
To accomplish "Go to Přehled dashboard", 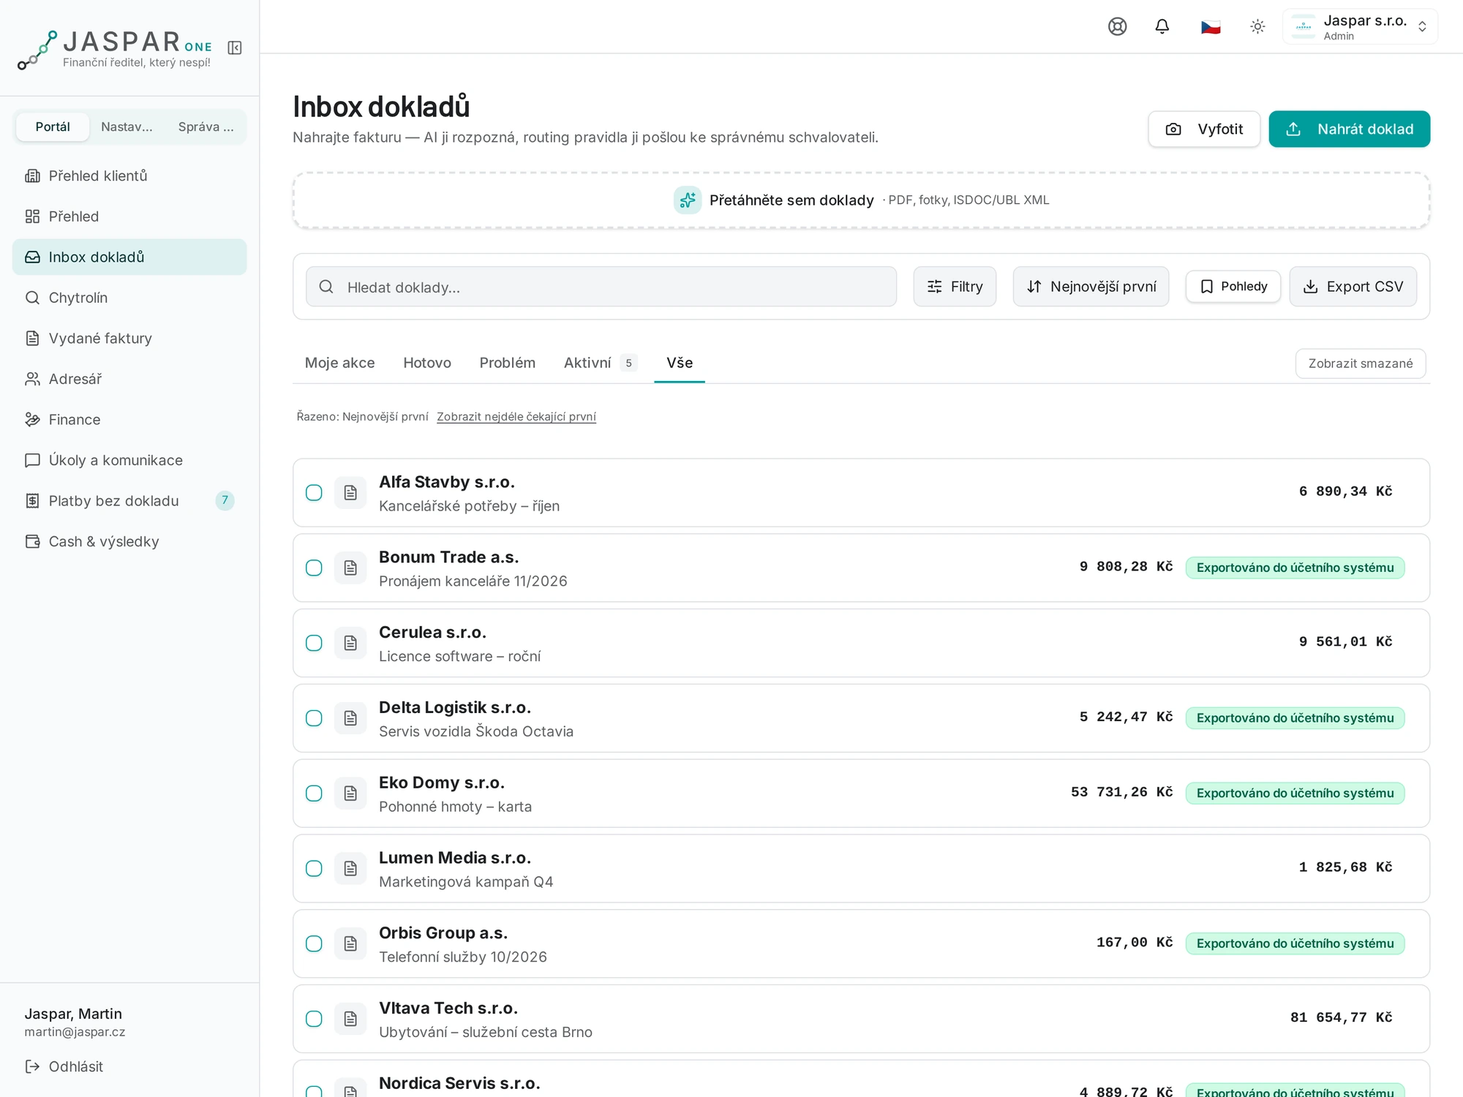I will (129, 216).
